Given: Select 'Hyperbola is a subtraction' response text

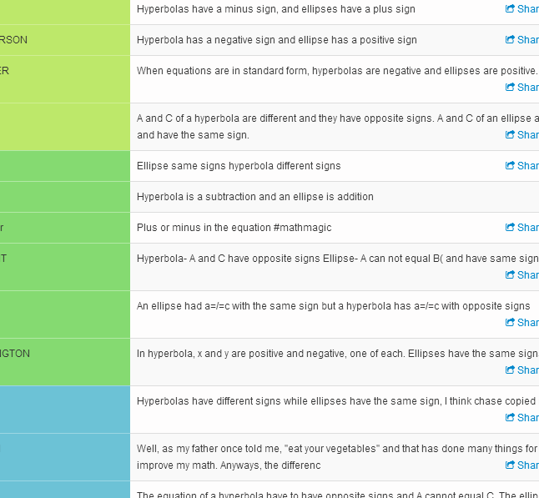Looking at the screenshot, I should [x=255, y=197].
